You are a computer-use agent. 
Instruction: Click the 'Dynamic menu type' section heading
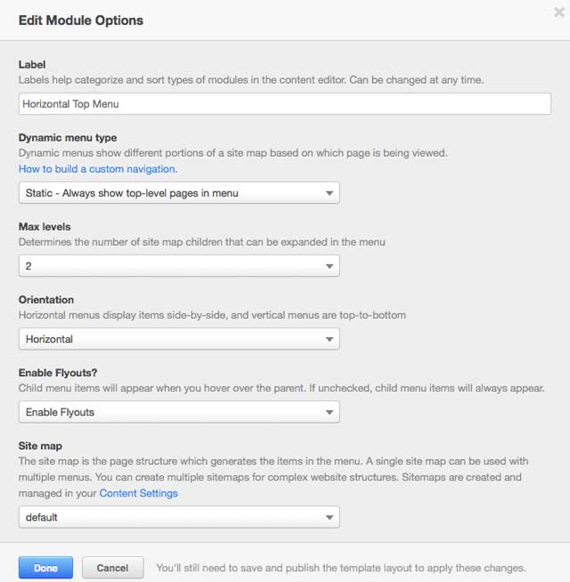pyautogui.click(x=68, y=138)
